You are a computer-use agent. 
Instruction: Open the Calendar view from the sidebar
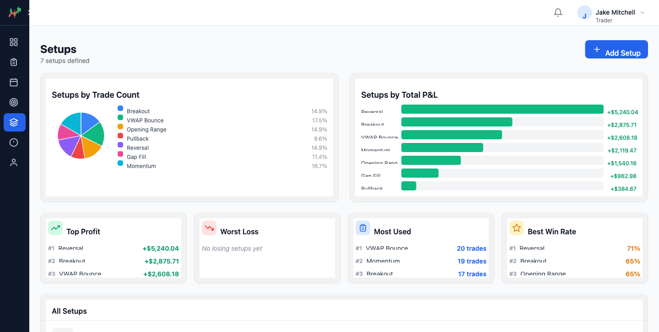coord(14,82)
